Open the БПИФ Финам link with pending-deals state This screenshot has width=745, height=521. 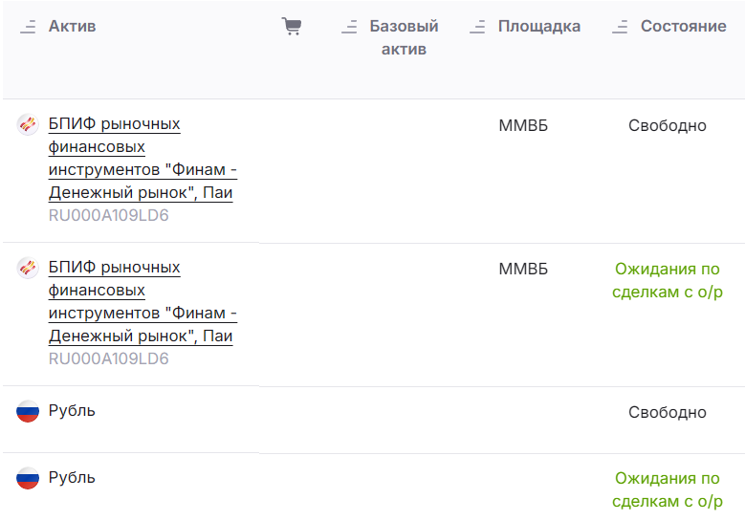(142, 302)
